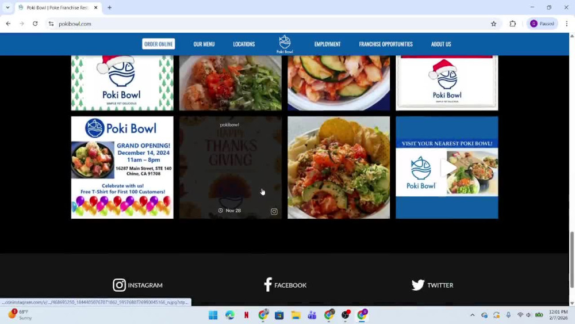The image size is (575, 324).
Task: Open Netflix from the taskbar
Action: (x=246, y=315)
